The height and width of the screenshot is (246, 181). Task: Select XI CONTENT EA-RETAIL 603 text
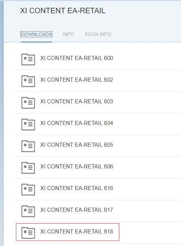[77, 101]
